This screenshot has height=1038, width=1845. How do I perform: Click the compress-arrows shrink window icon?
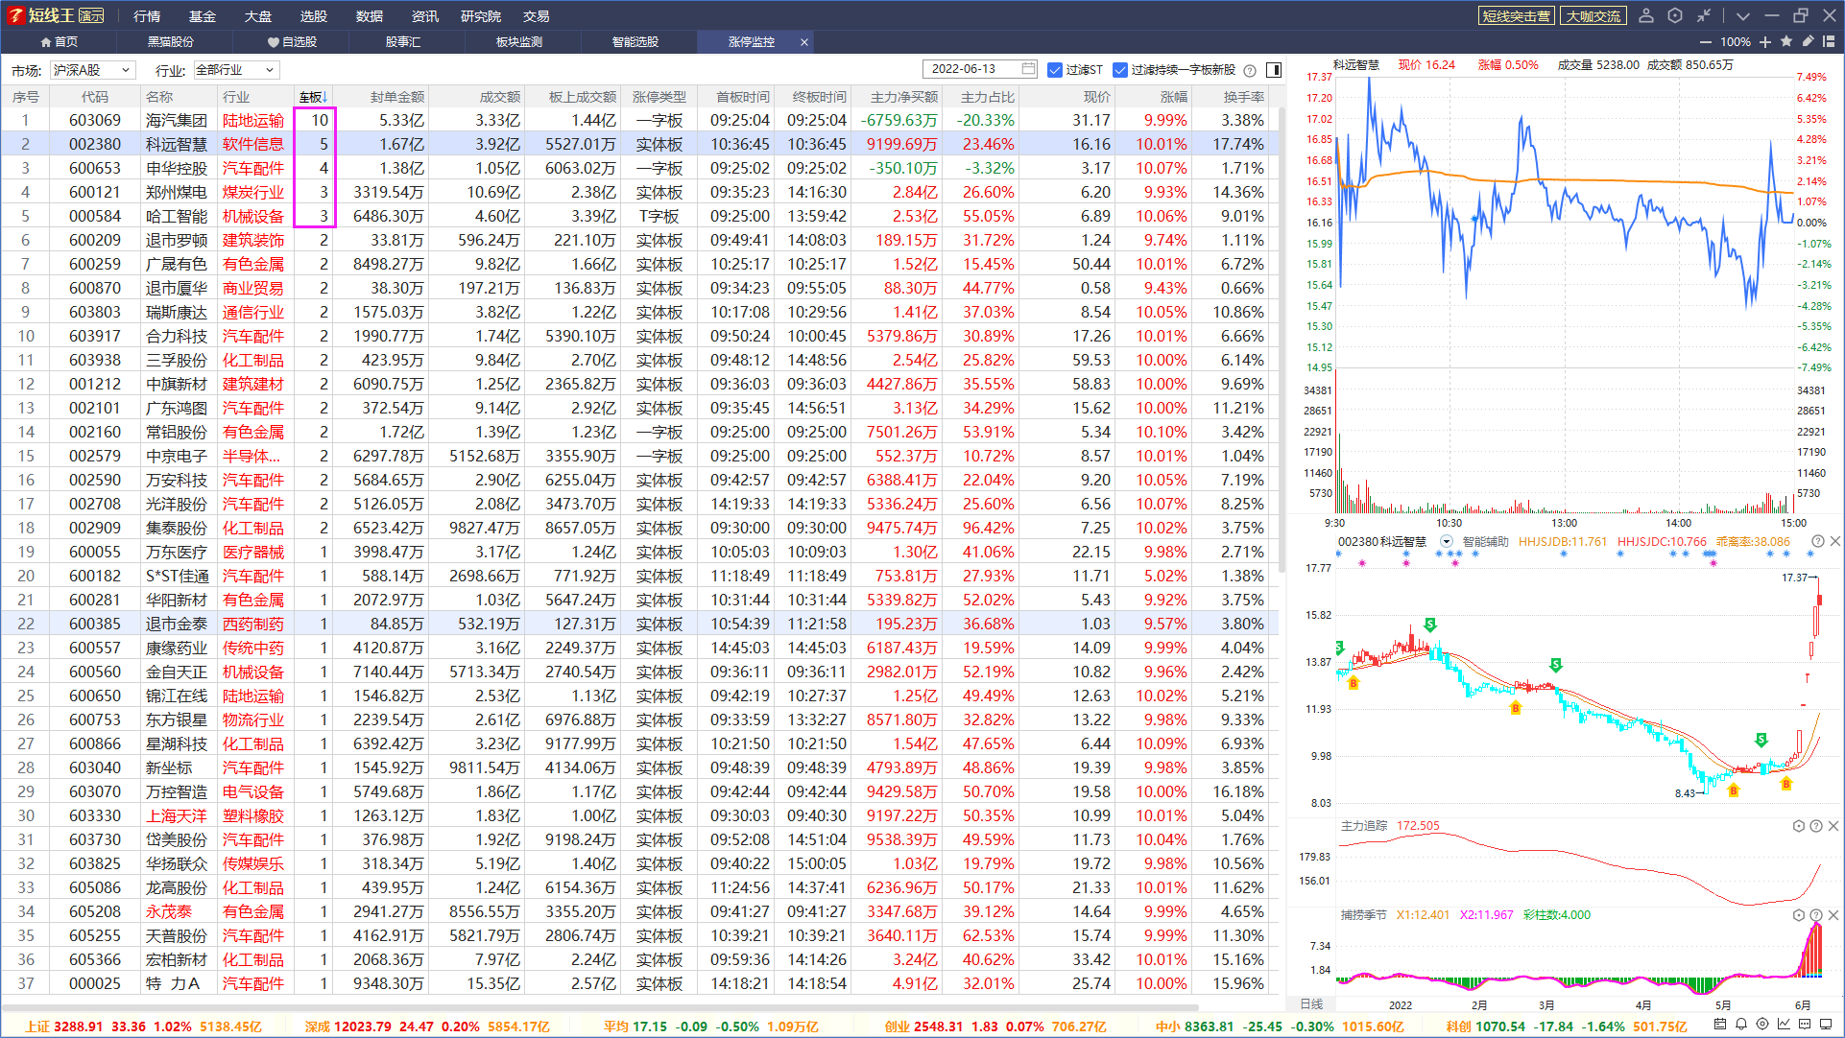[x=1704, y=15]
